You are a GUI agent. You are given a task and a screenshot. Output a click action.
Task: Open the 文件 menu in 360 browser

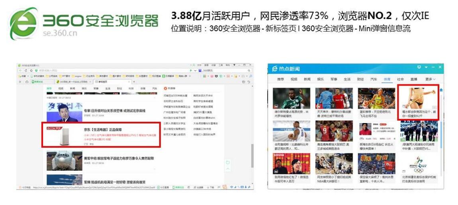point(199,65)
